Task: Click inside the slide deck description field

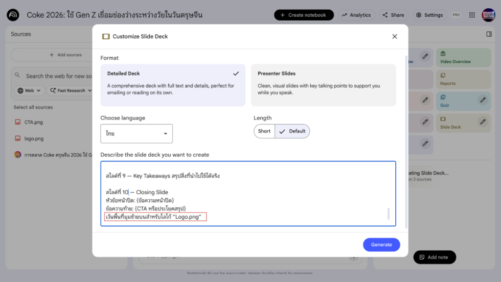Action: (x=247, y=193)
